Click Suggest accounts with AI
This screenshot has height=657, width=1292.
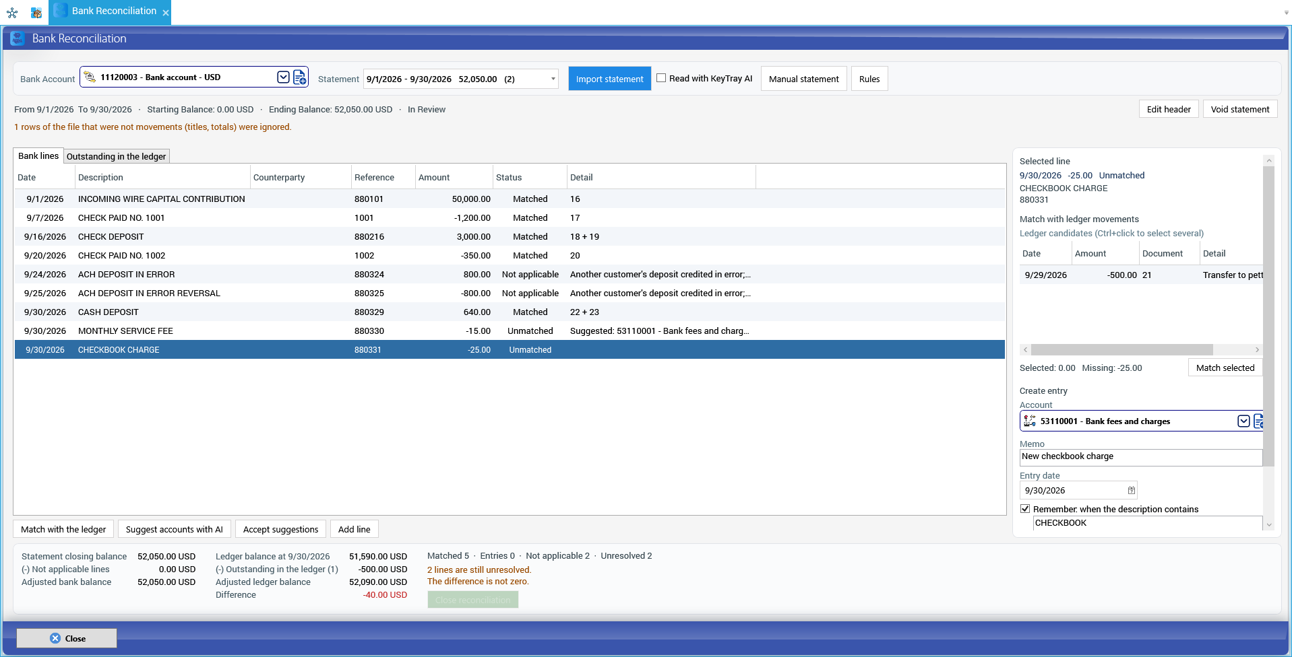point(175,529)
